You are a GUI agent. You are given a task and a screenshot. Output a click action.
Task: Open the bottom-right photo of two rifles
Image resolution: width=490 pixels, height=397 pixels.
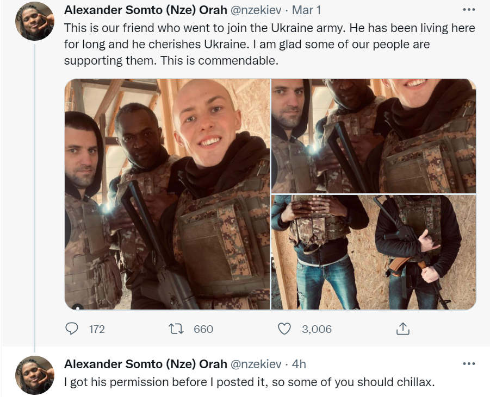pyautogui.click(x=374, y=253)
